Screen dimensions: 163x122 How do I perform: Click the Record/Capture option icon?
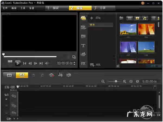(52, 75)
